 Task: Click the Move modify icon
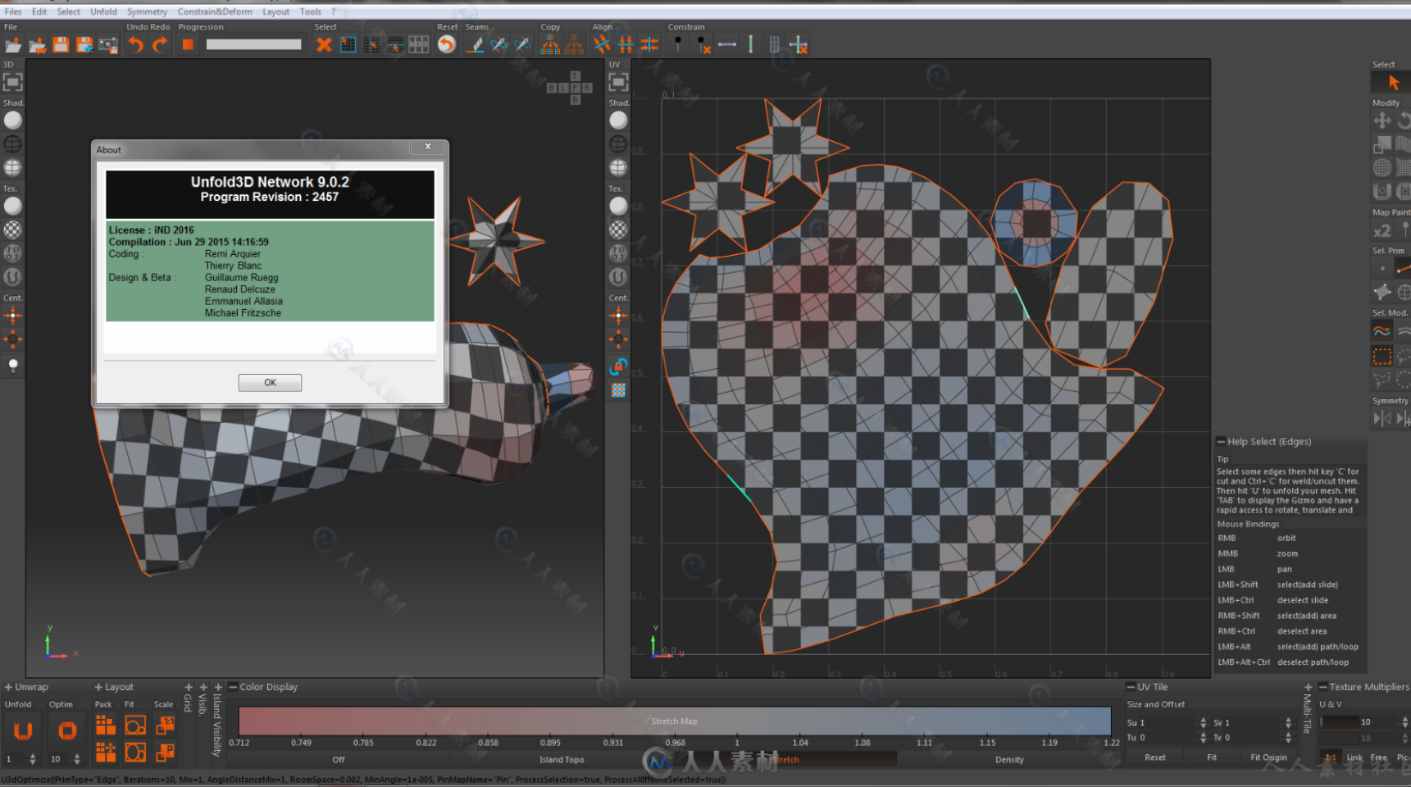(1382, 121)
